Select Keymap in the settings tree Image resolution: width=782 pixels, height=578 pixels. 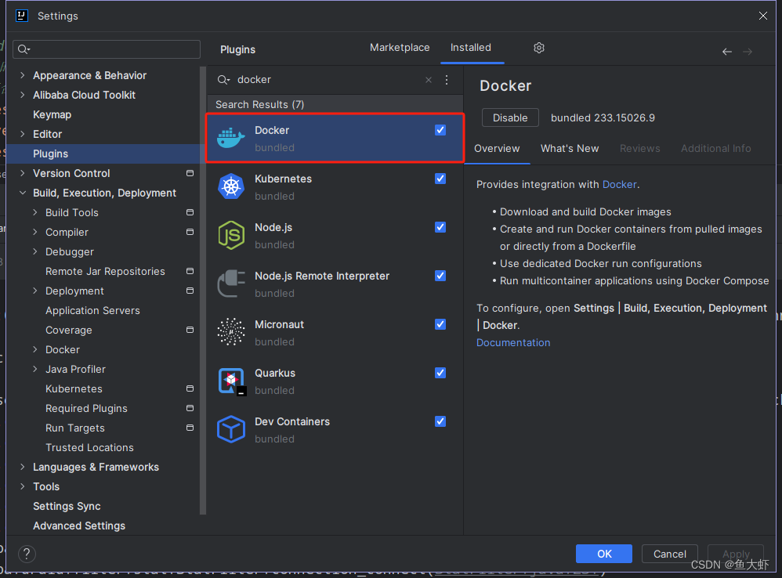tap(52, 114)
